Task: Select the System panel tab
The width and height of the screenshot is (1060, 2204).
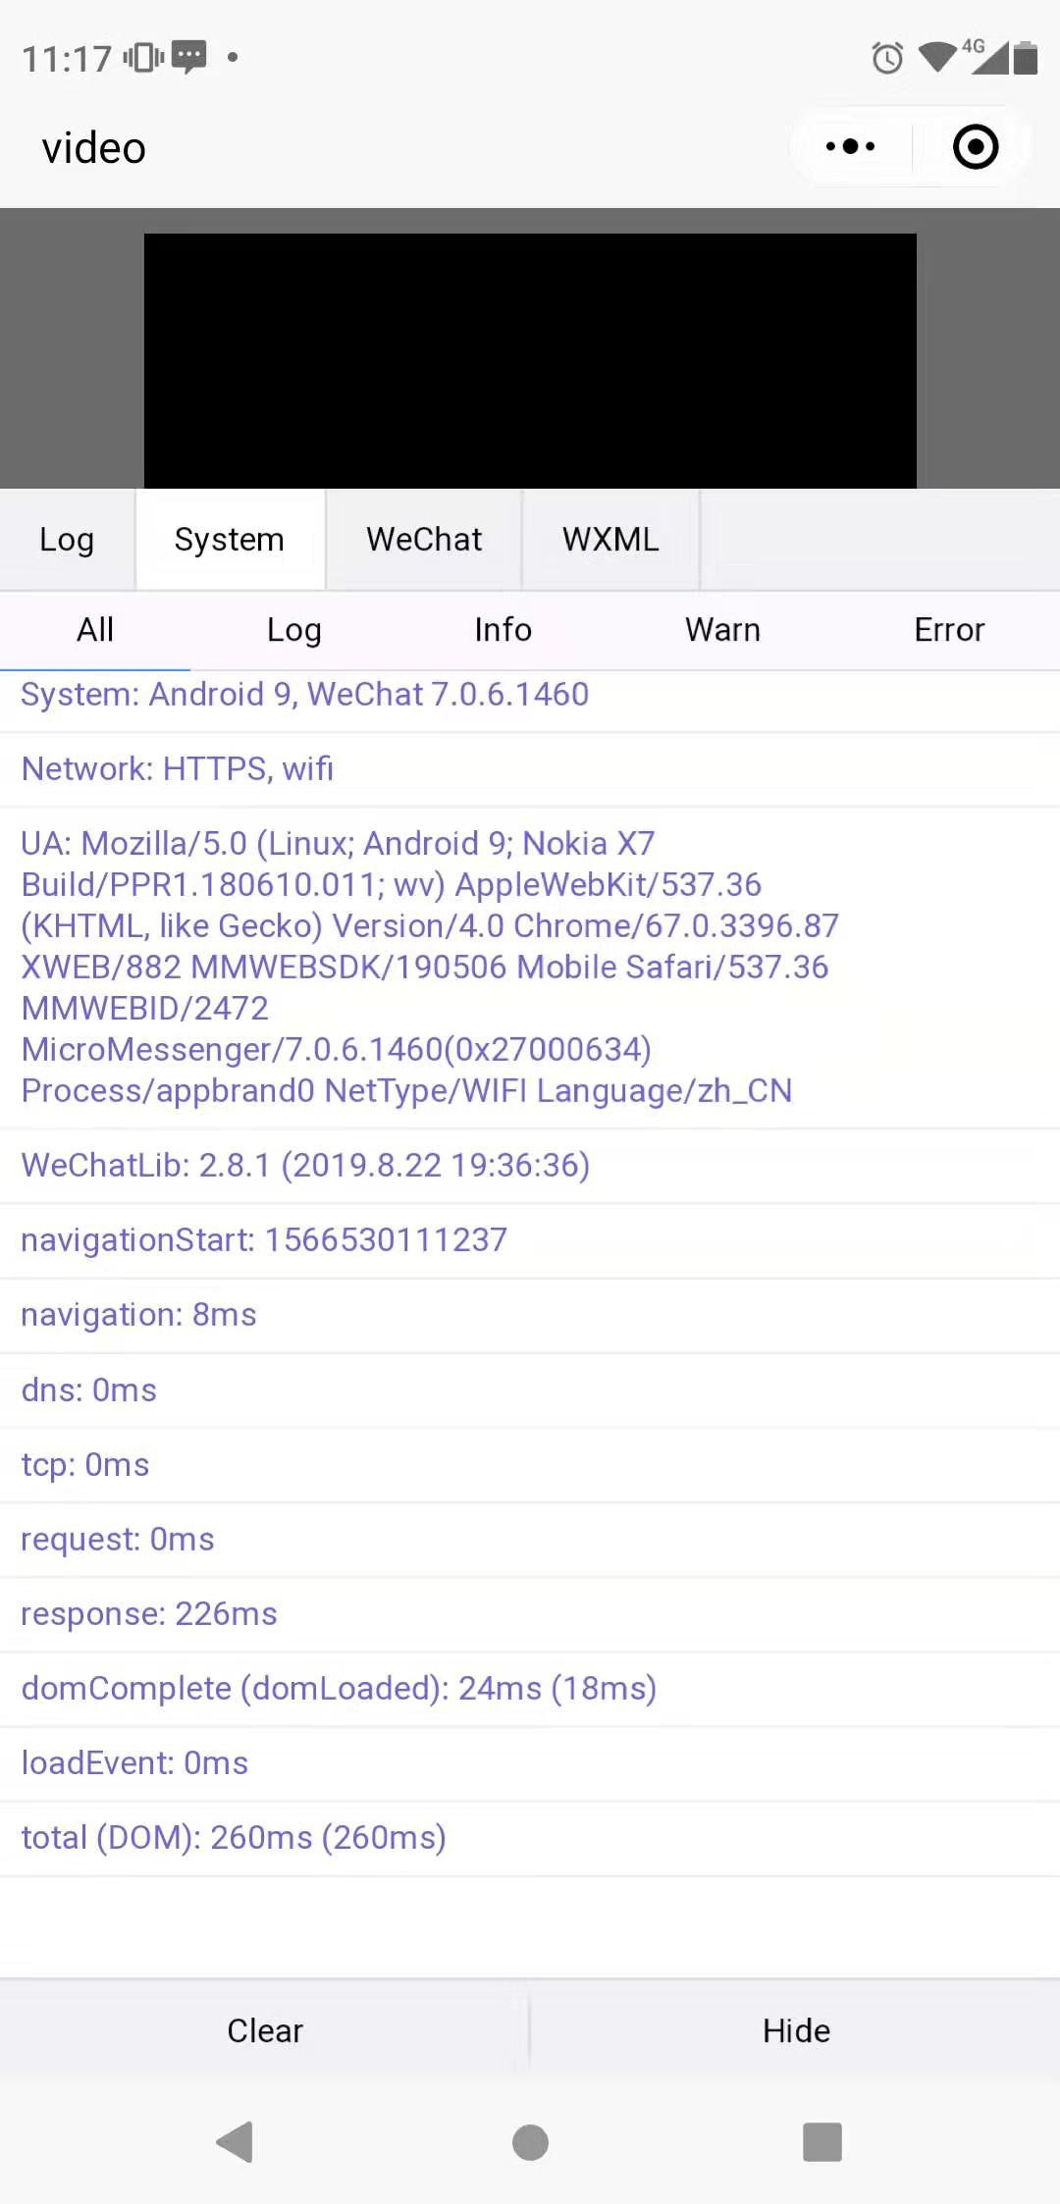Action: 230,540
